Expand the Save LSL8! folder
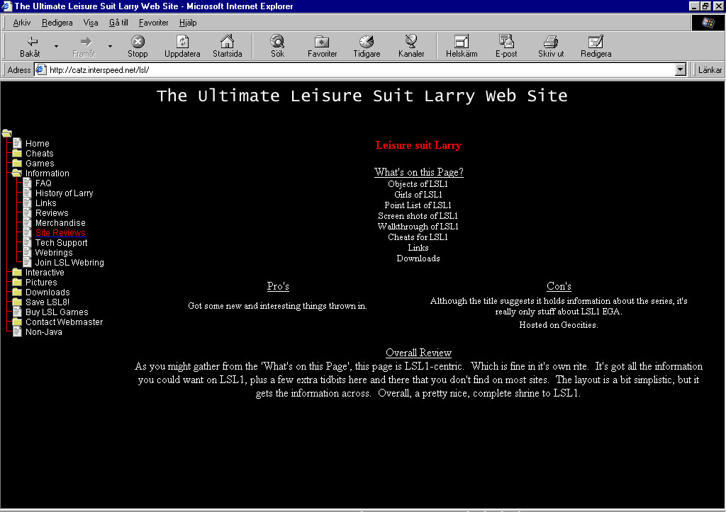 click(17, 302)
